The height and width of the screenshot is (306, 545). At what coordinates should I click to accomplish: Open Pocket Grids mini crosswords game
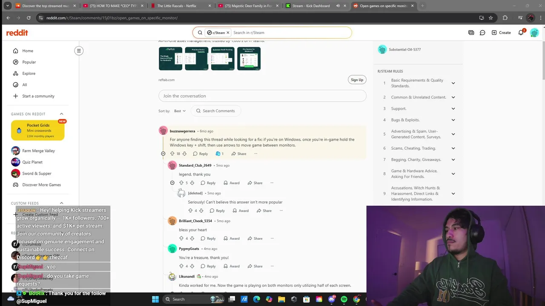(38, 130)
